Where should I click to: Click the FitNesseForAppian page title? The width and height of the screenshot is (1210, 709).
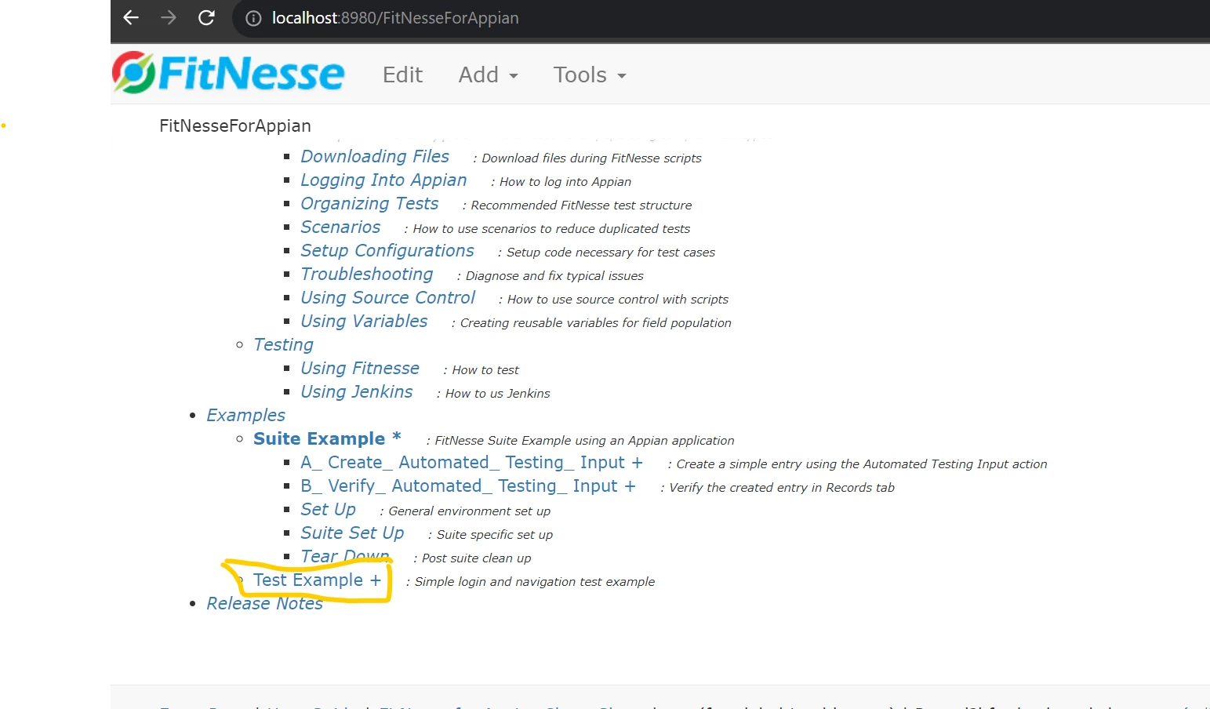point(235,125)
